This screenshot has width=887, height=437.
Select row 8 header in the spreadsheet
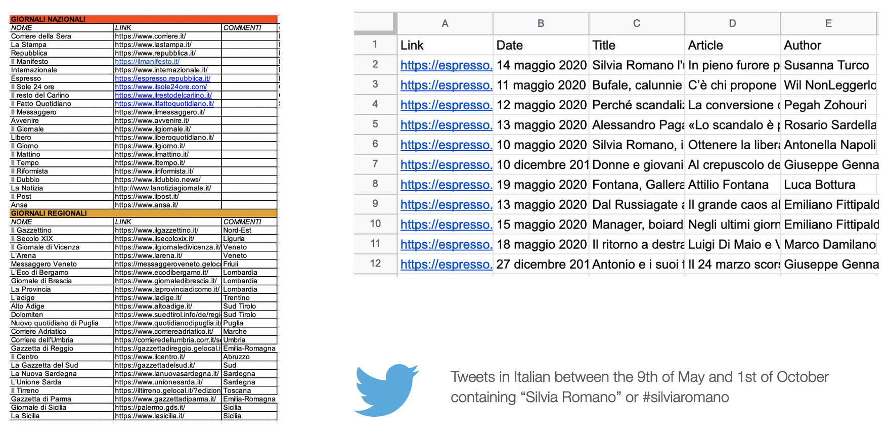[375, 184]
